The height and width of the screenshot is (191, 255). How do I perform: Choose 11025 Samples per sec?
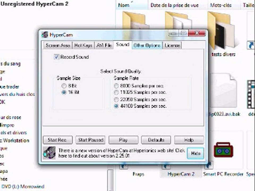[x=116, y=92]
